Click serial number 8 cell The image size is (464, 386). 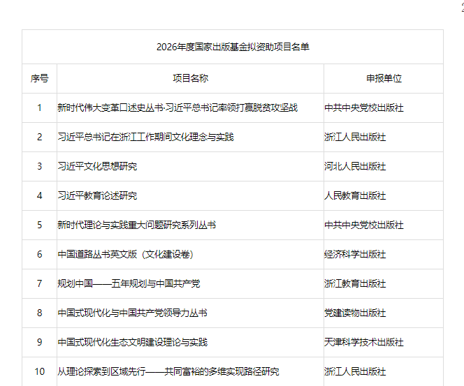coord(39,313)
